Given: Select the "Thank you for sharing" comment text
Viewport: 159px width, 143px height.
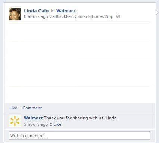Looking at the screenshot, I should click(x=81, y=118).
